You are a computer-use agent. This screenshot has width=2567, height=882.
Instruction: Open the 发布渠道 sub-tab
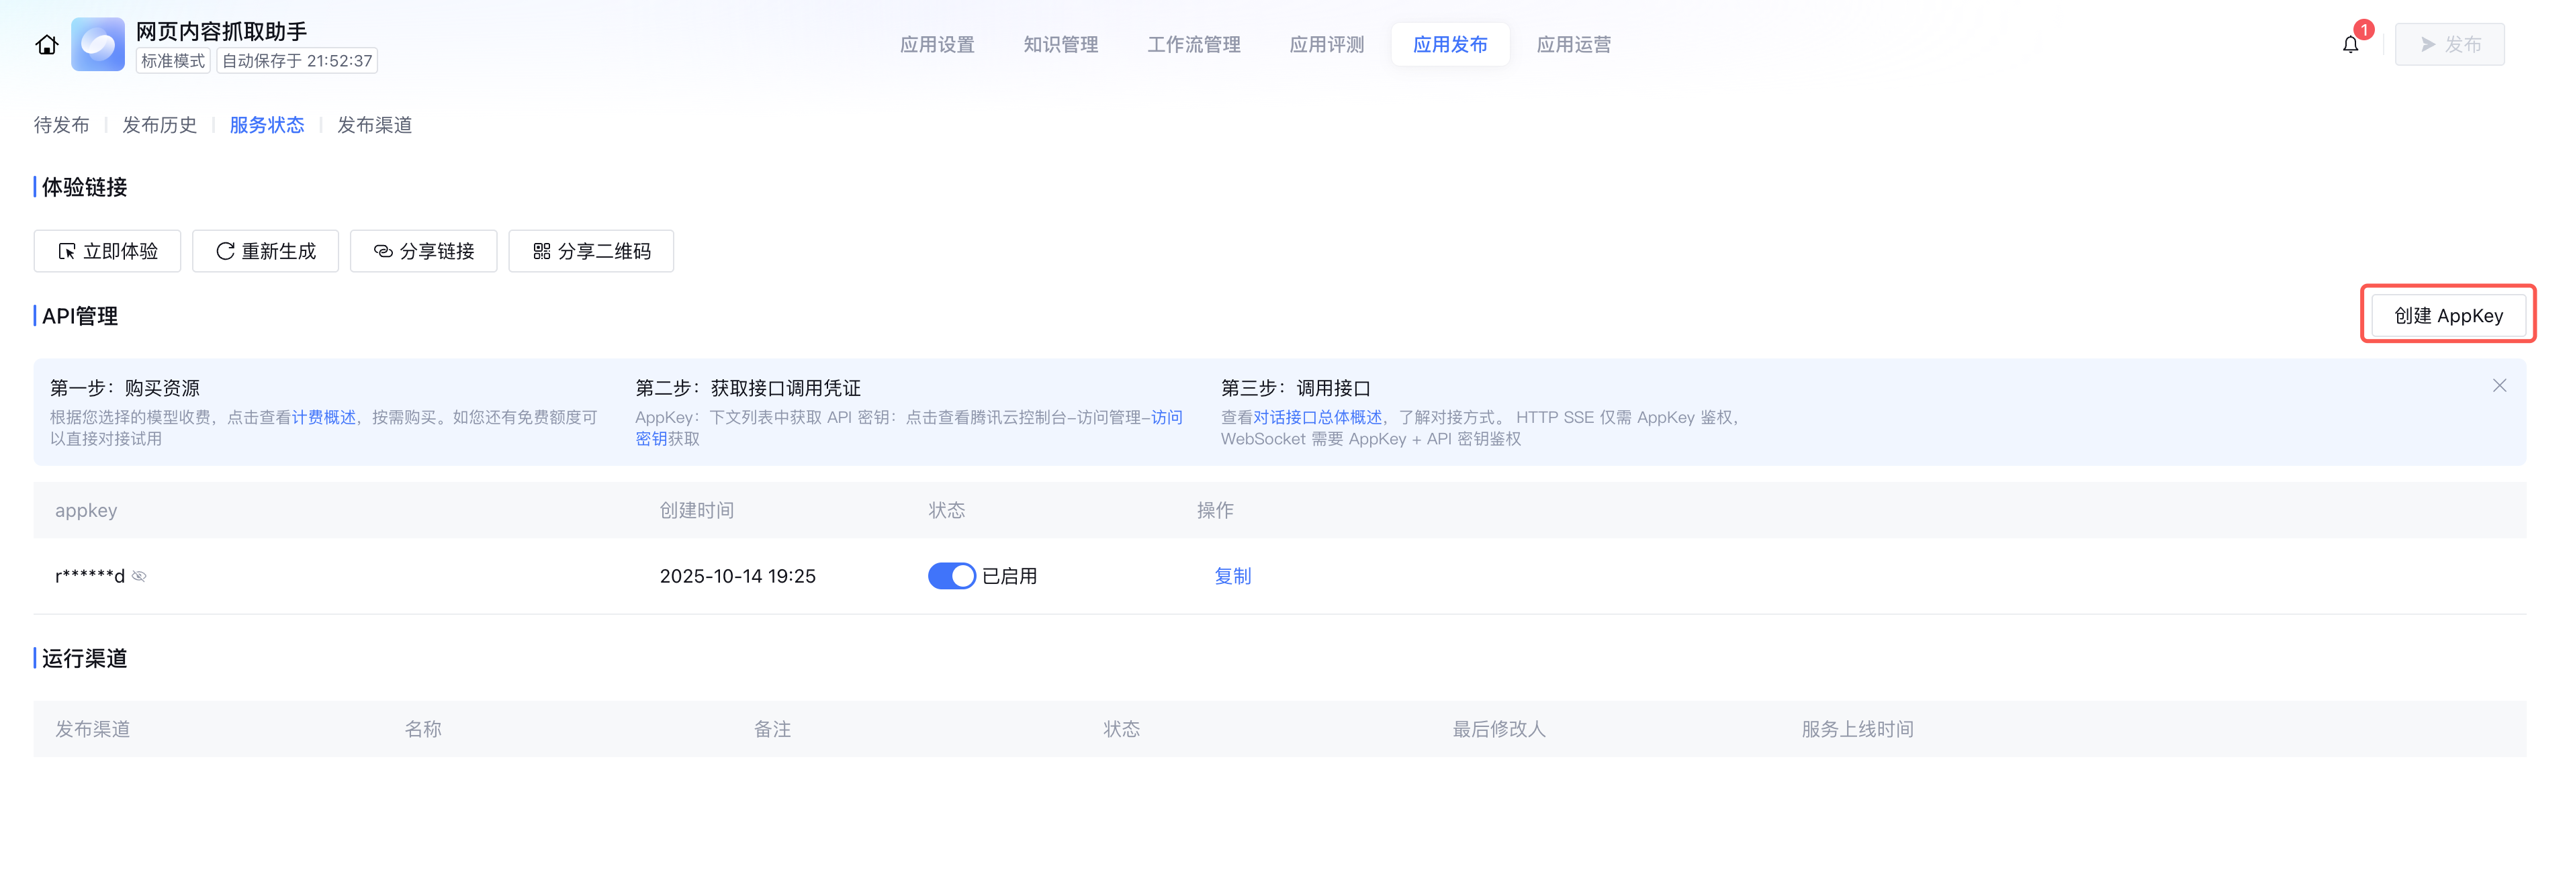tap(375, 126)
